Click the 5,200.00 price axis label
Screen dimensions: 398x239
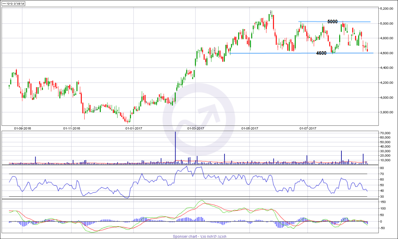pyautogui.click(x=387, y=9)
